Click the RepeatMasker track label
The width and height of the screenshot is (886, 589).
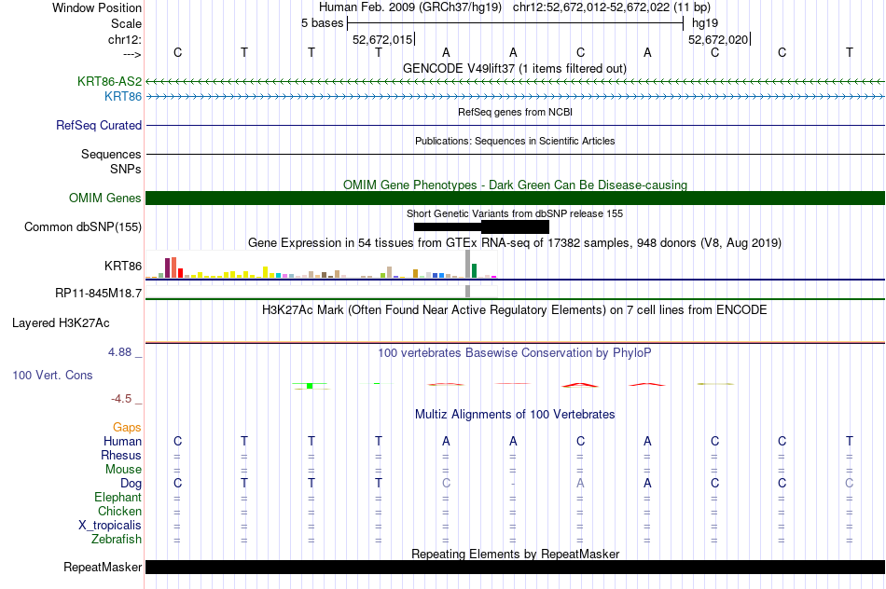click(103, 567)
